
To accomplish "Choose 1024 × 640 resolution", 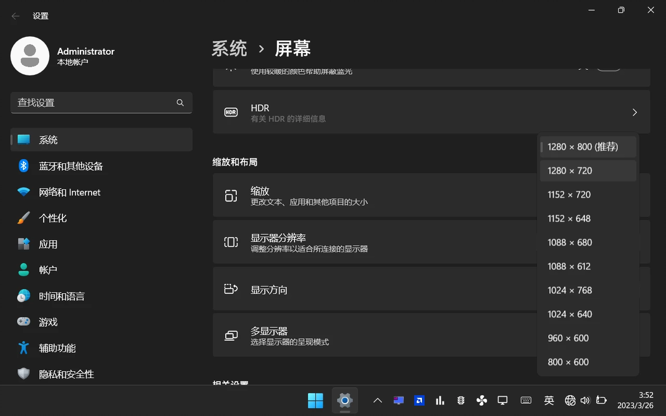I will click(x=588, y=314).
